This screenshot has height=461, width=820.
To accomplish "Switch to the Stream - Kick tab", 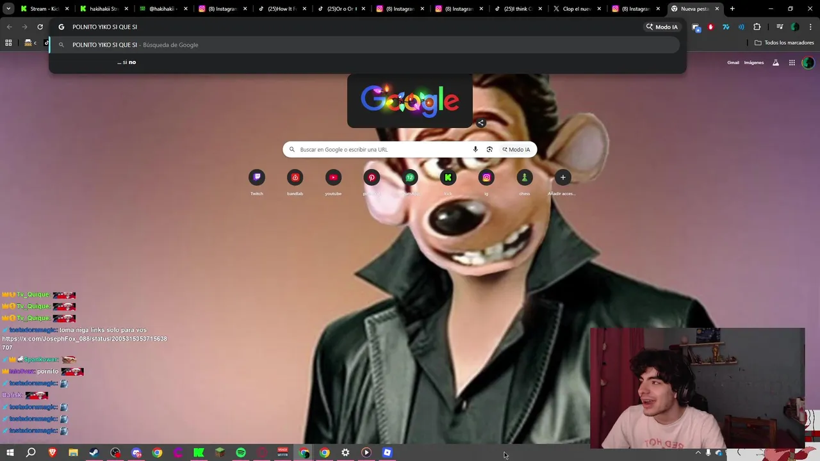I will pos(45,9).
